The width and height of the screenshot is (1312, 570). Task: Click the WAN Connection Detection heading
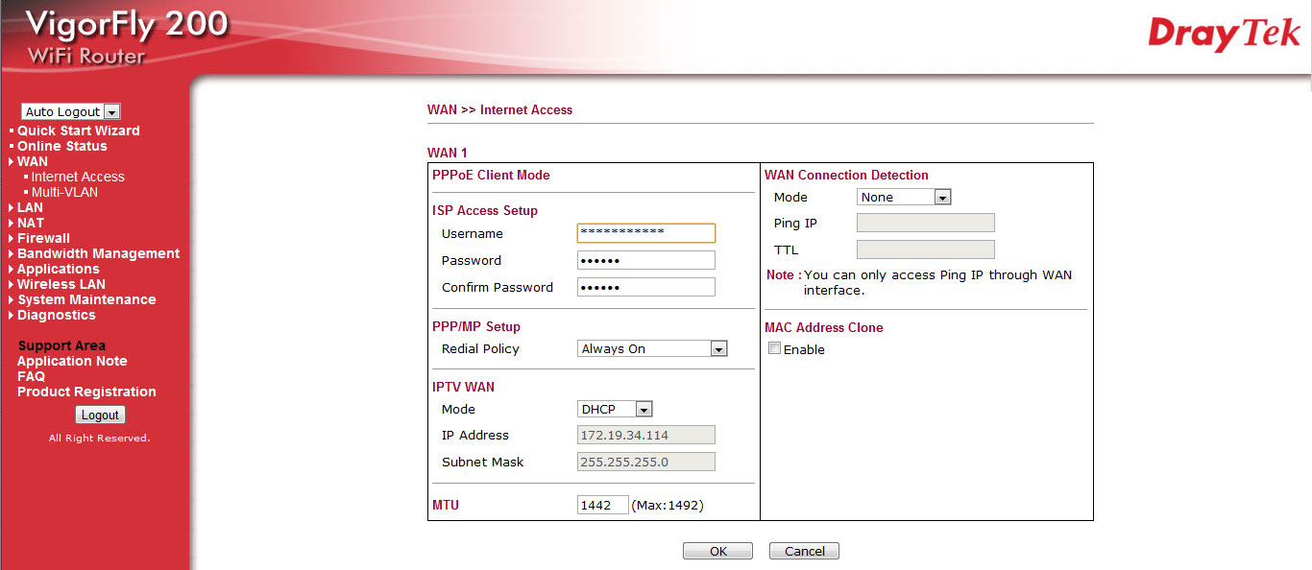(x=846, y=176)
